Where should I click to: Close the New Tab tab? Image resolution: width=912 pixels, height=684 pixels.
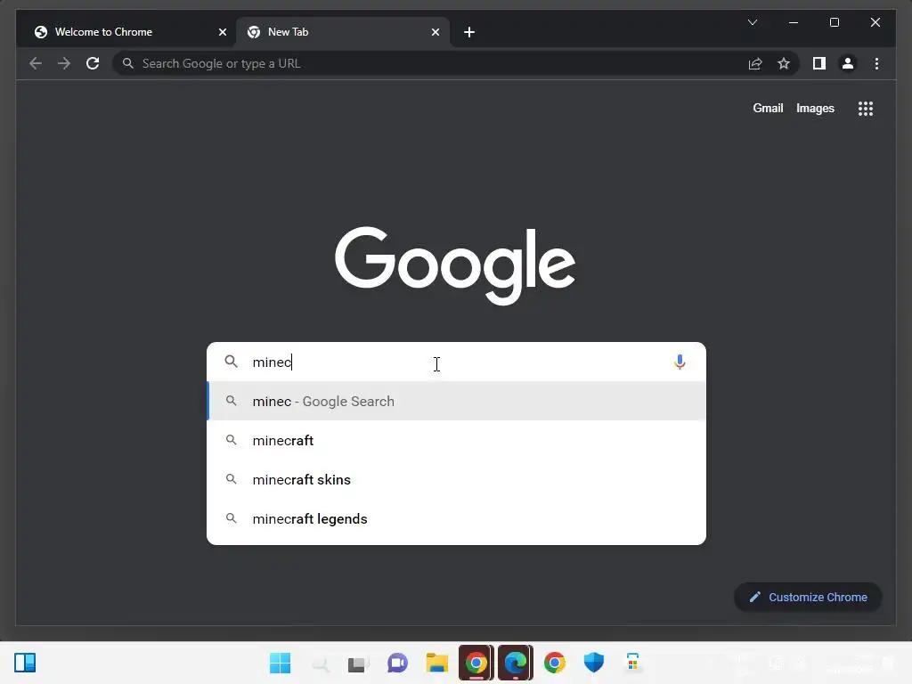point(435,32)
